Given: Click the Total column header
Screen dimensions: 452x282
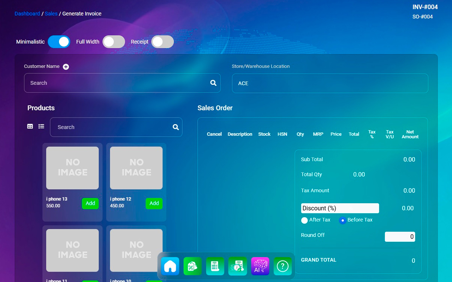Looking at the screenshot, I should tap(354, 134).
